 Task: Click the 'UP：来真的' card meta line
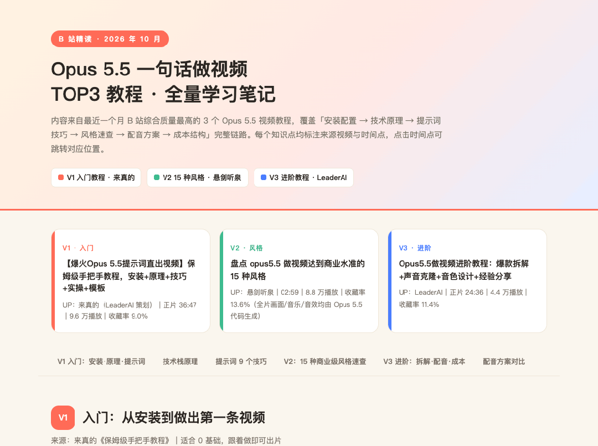(x=130, y=311)
